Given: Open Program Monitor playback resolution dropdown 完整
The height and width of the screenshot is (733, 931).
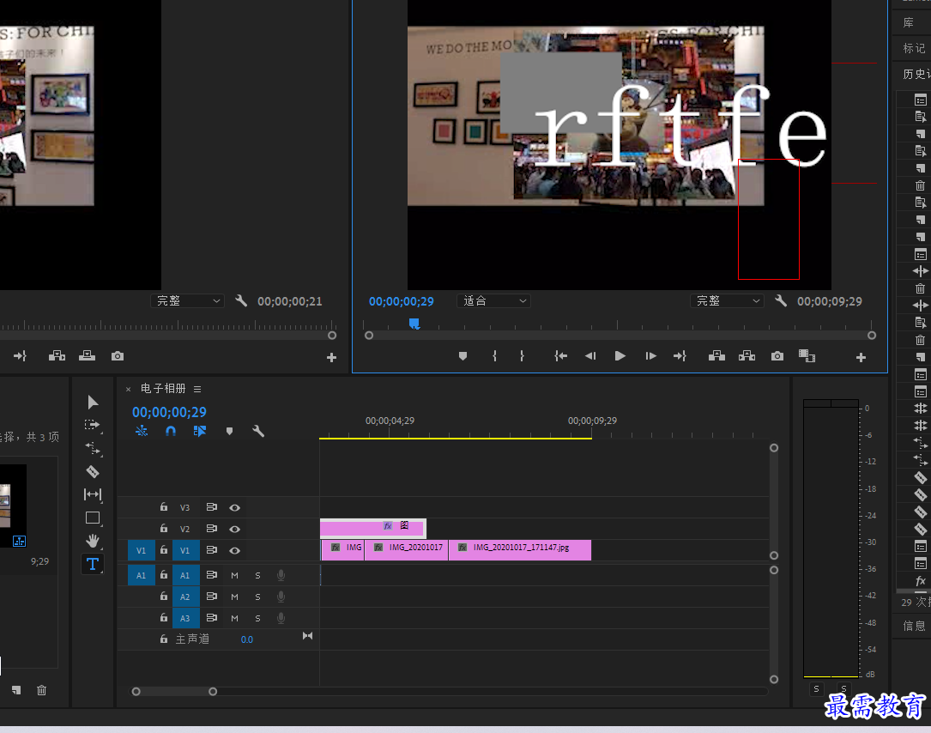Looking at the screenshot, I should (x=727, y=300).
